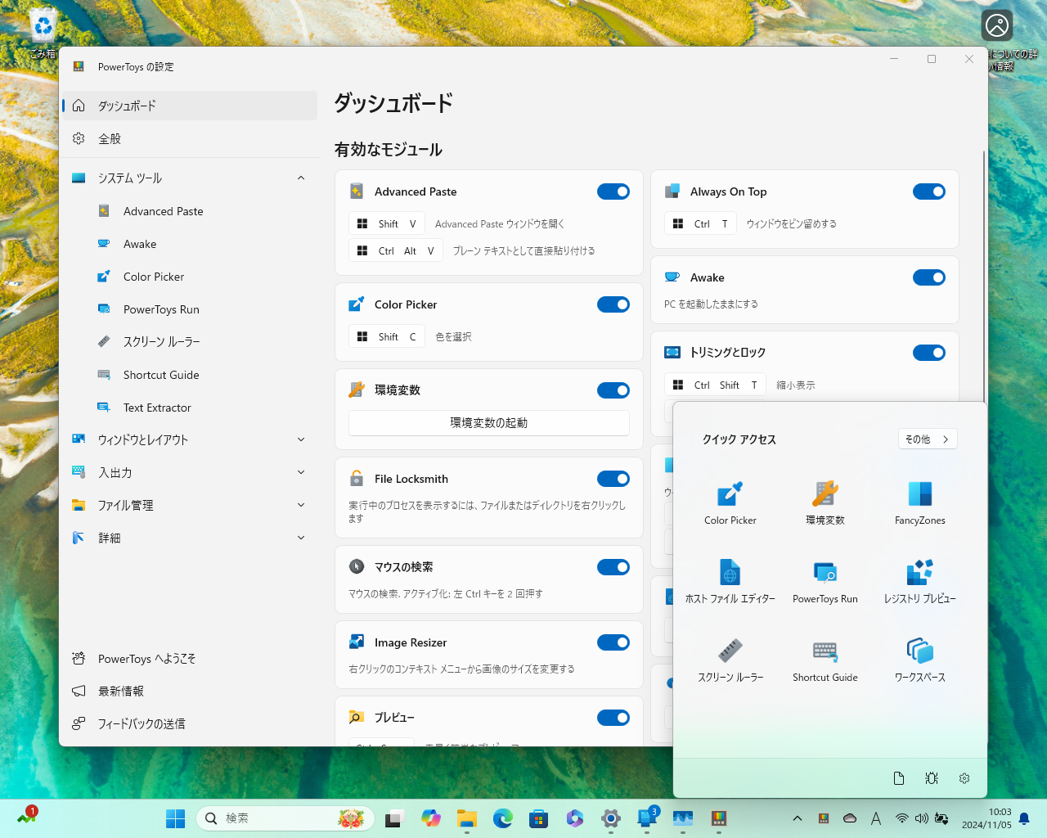Viewport: 1047px width, 838px height.
Task: Start the ホスト ファイル エディター
Action: (729, 581)
